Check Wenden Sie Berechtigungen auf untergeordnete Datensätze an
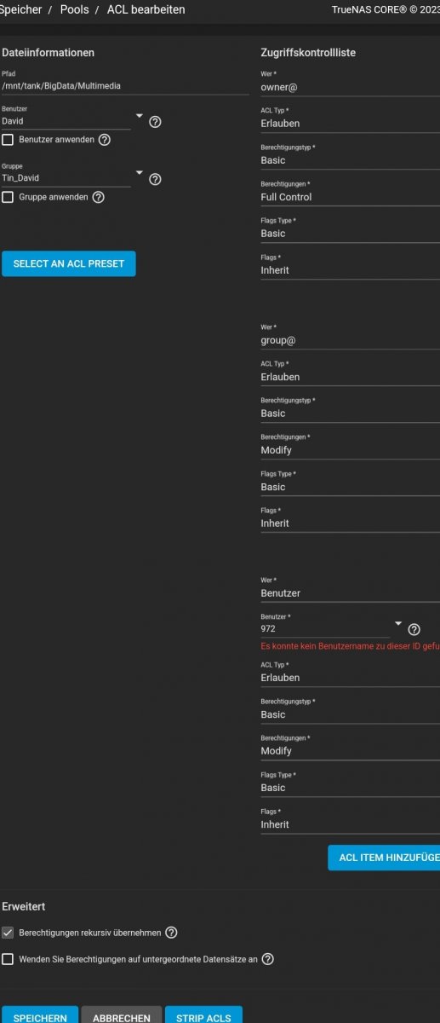This screenshot has height=1023, width=440. (x=8, y=959)
